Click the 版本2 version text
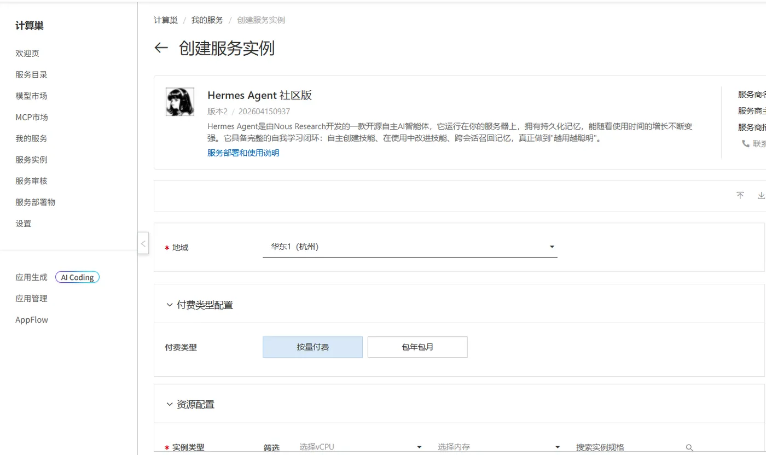 pos(217,112)
